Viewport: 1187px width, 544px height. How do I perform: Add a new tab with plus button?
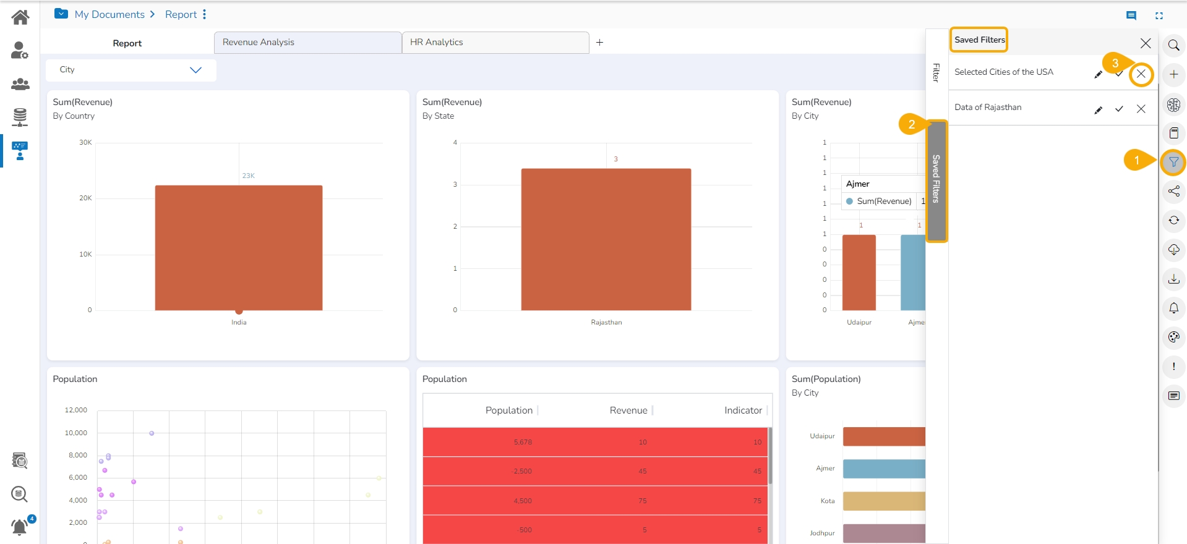[599, 43]
